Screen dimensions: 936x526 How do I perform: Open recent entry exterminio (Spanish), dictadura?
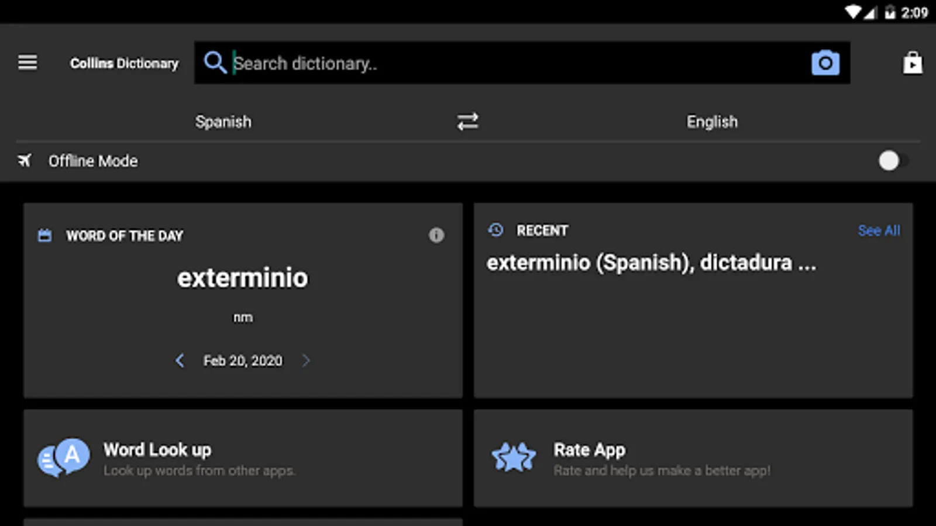pyautogui.click(x=651, y=263)
